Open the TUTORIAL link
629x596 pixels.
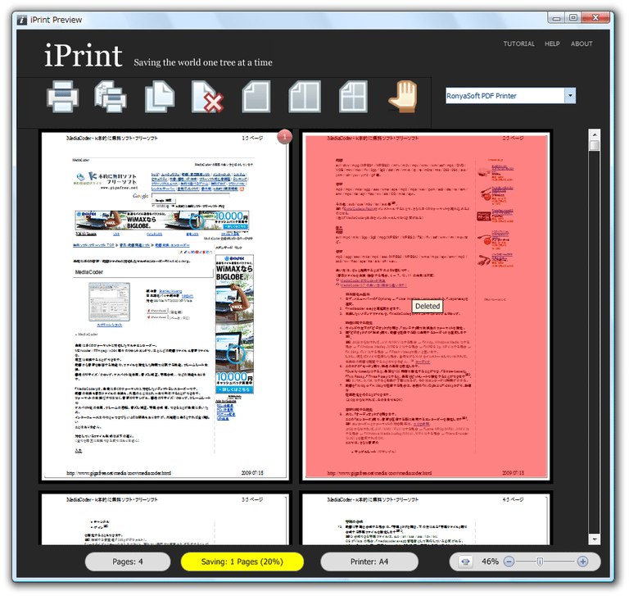518,43
